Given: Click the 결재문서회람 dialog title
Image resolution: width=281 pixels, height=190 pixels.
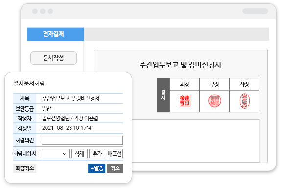Looking at the screenshot, I should tap(29, 83).
